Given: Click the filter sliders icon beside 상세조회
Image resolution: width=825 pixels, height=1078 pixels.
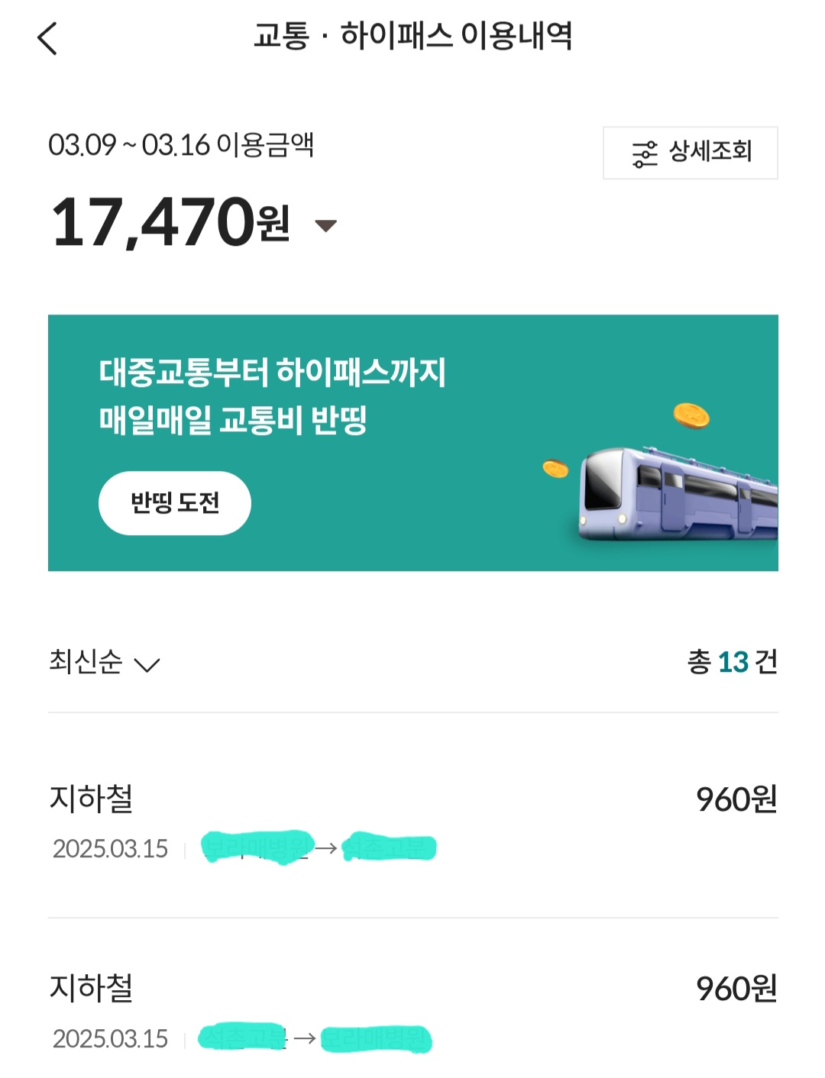Looking at the screenshot, I should [644, 153].
